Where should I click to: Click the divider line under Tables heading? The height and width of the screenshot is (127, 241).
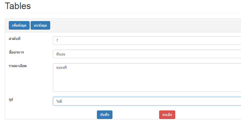120,13
